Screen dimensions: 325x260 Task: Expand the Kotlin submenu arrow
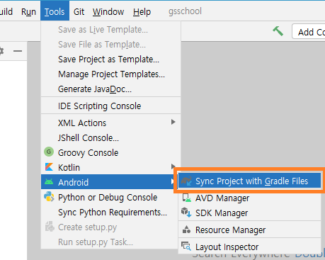point(173,166)
